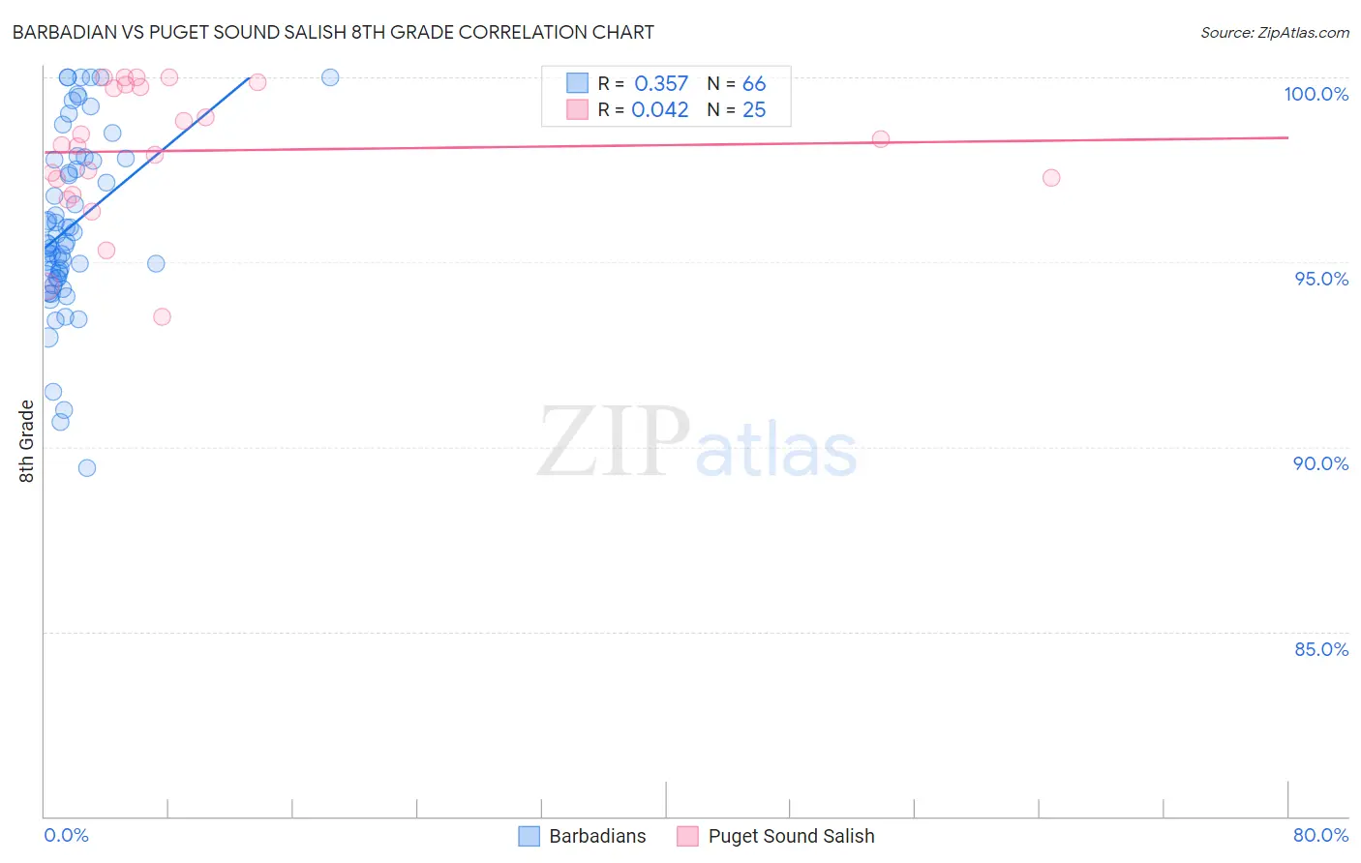Viewport: 1361px width, 863px height.
Task: Click the 80.0% x-axis label
Action: tap(1321, 835)
